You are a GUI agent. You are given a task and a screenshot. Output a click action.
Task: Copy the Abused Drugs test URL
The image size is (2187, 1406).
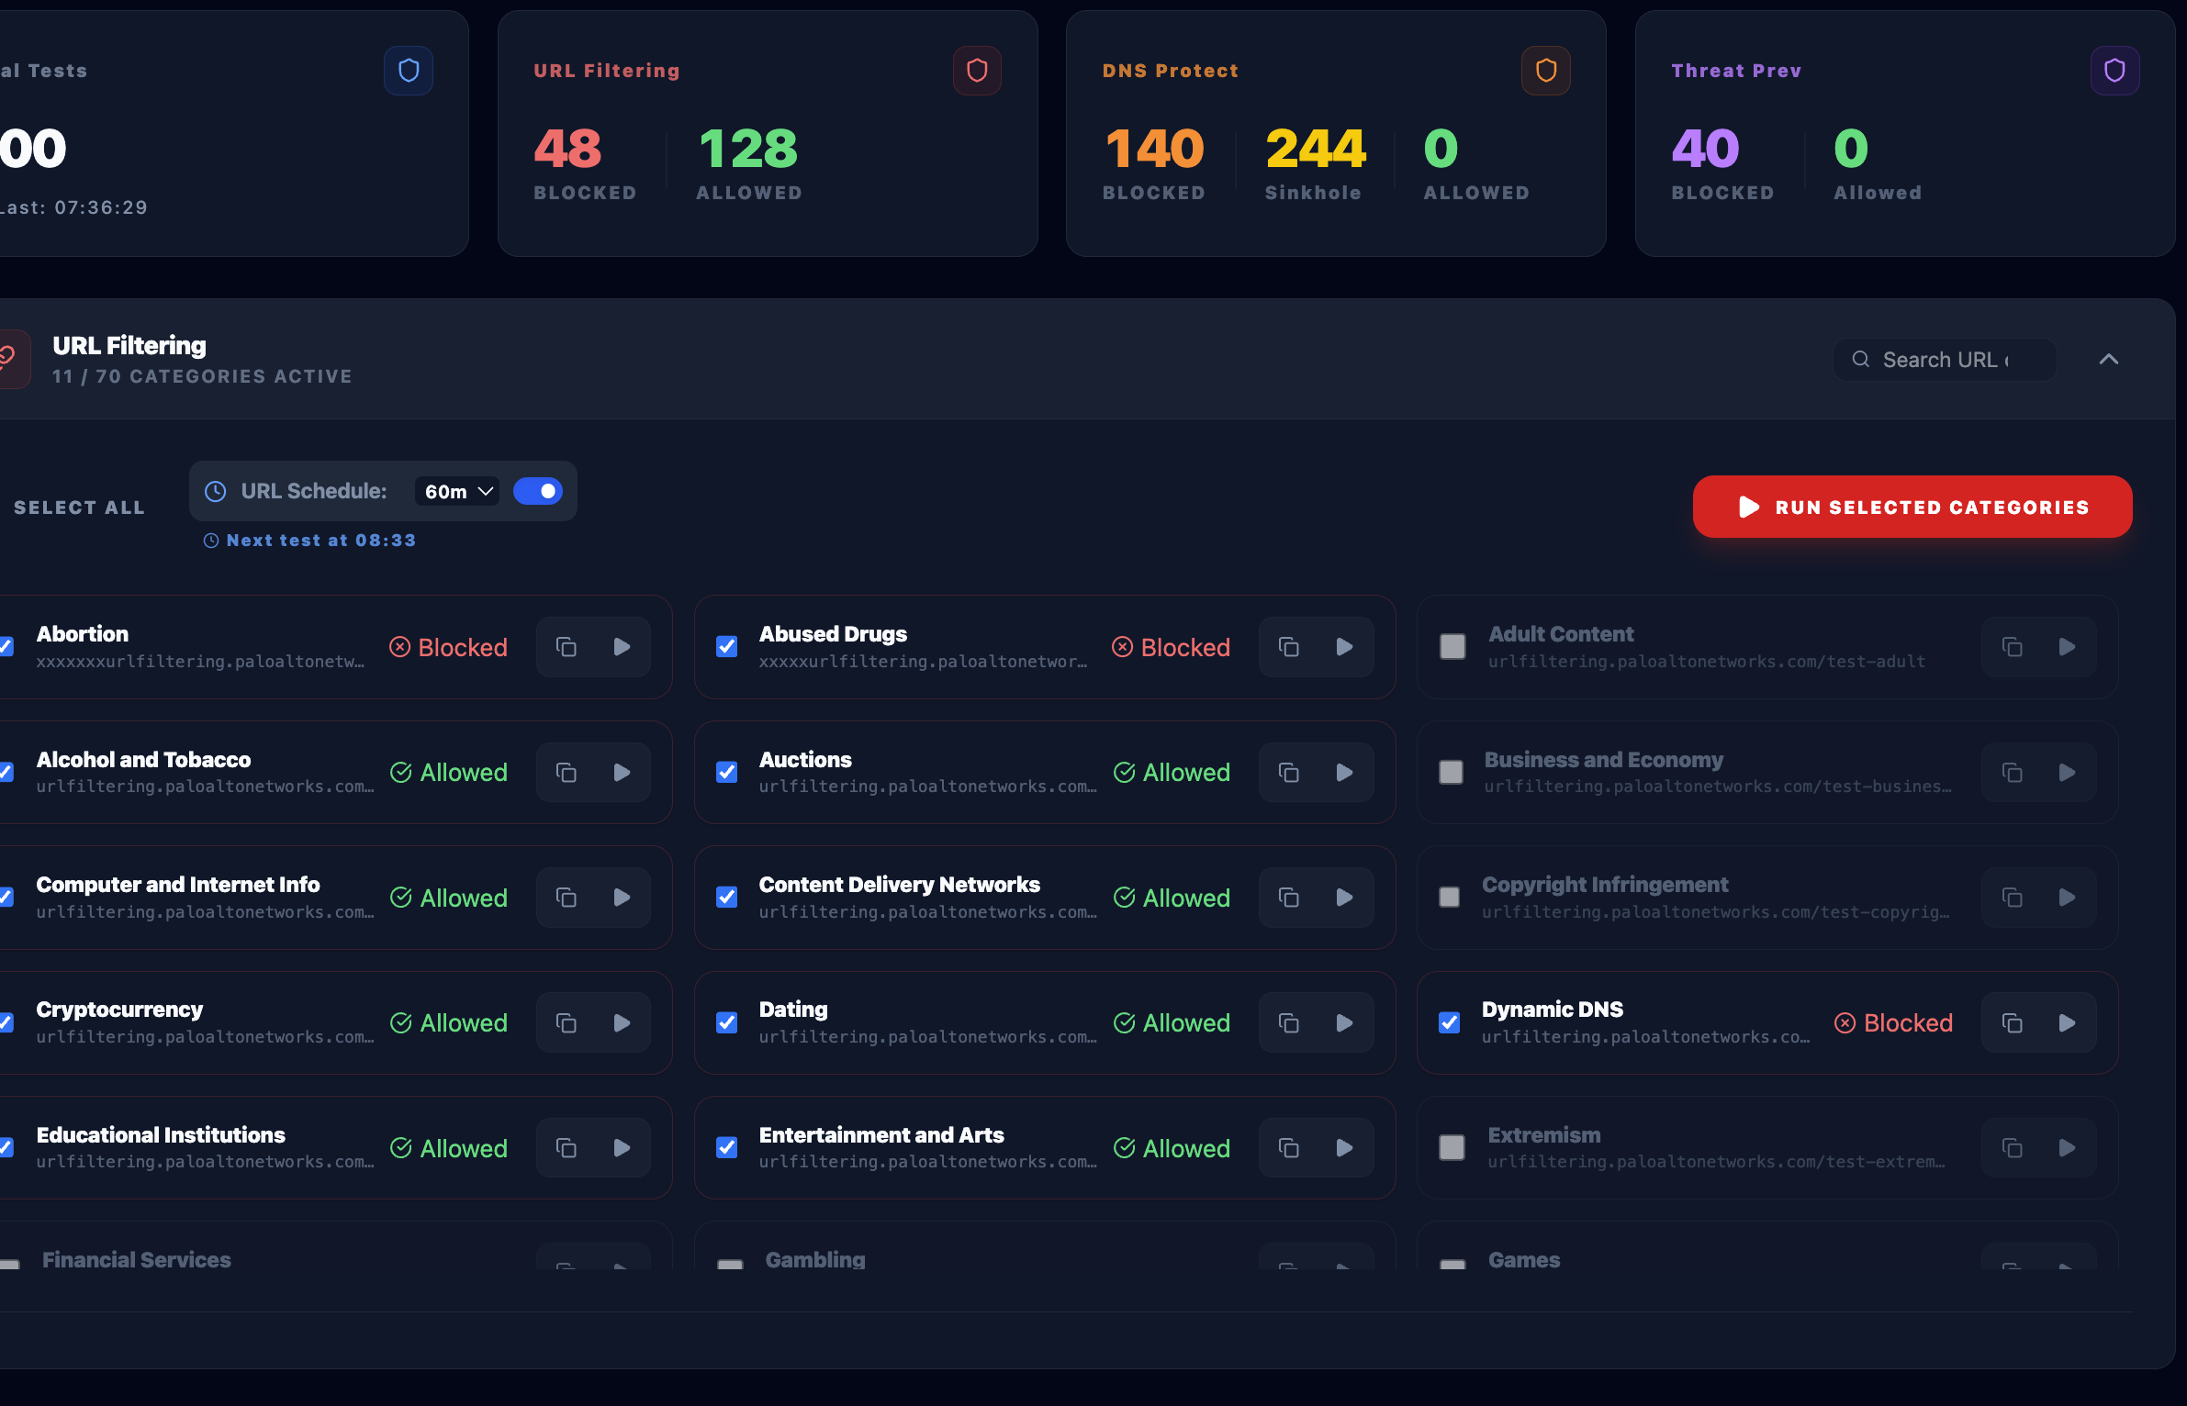point(1289,647)
